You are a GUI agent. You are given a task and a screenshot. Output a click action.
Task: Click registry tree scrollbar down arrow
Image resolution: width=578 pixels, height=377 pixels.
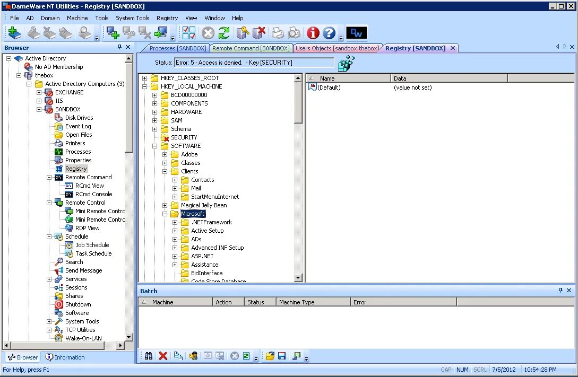298,278
